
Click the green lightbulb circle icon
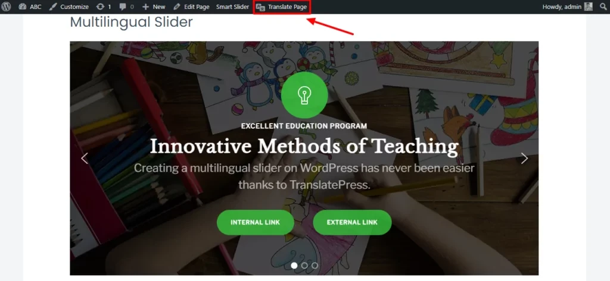tap(304, 95)
